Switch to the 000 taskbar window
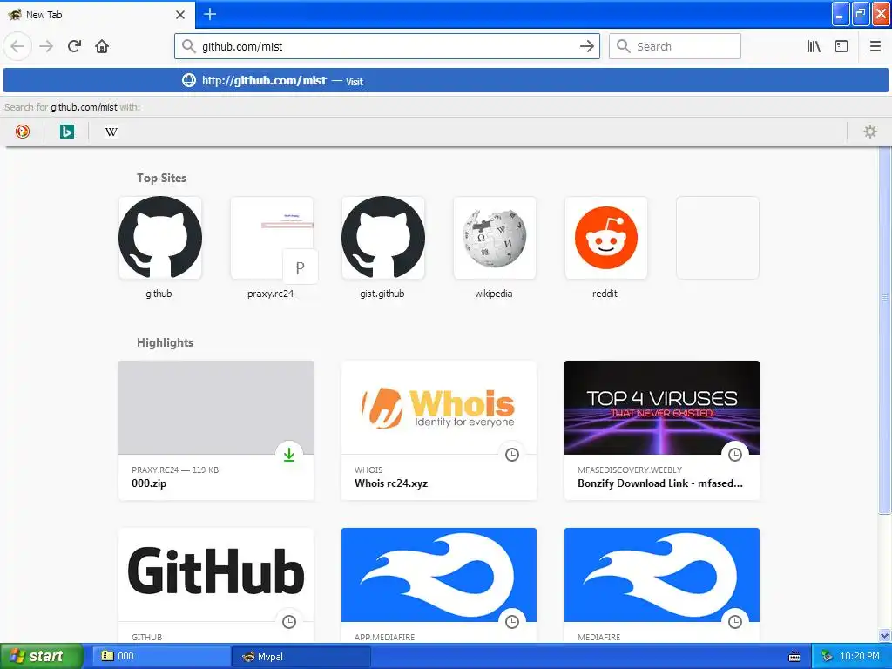 (x=161, y=657)
